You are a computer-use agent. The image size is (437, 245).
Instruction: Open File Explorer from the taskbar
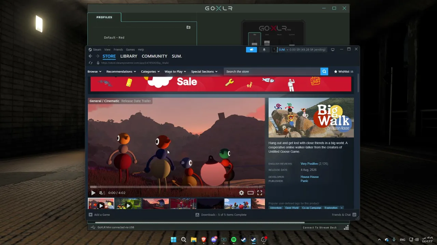[x=194, y=240]
